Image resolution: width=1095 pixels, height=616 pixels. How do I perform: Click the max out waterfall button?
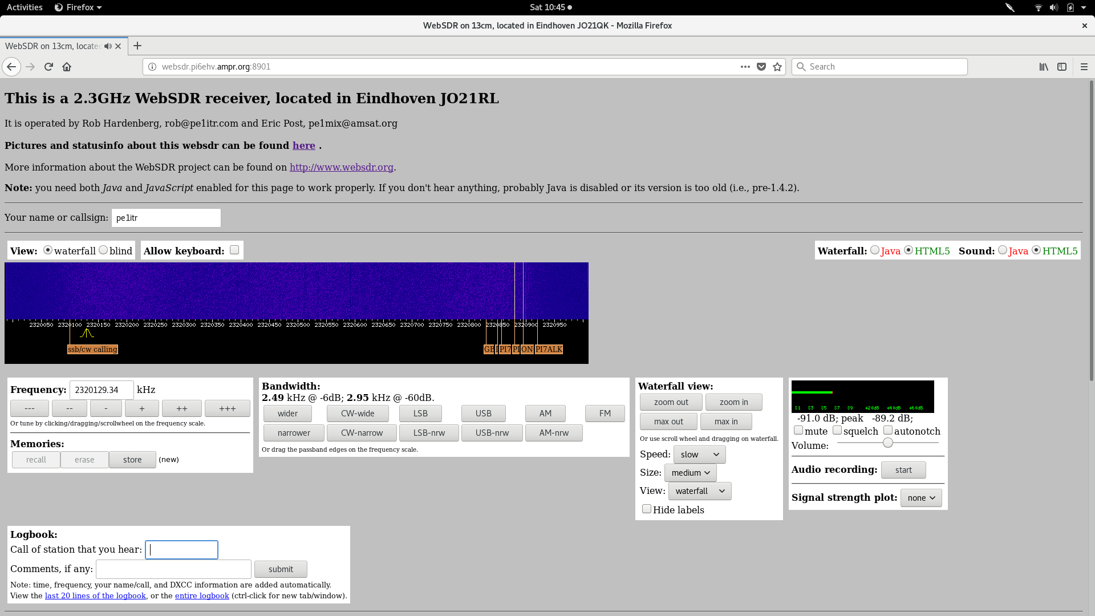(x=668, y=422)
